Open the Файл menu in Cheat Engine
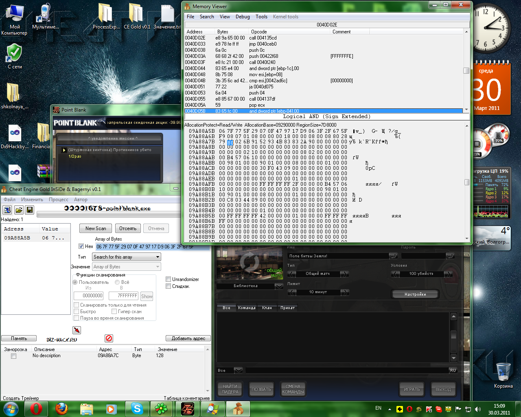Screen dimensions: 521x417 9,200
